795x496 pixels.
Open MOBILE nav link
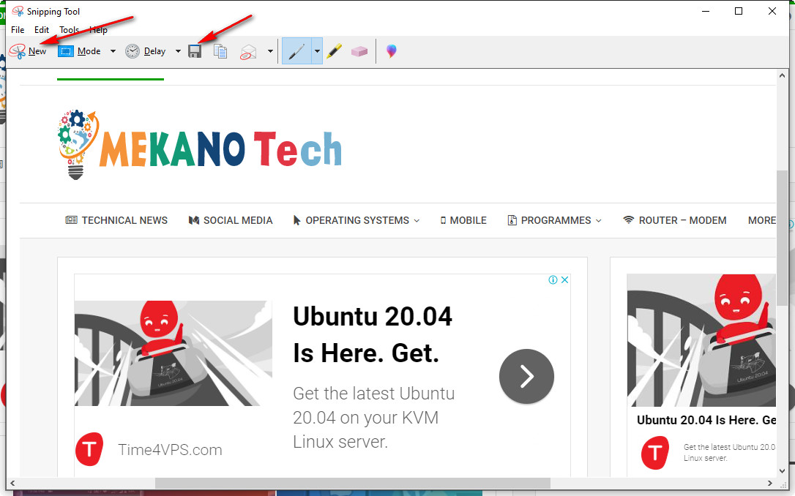click(x=463, y=220)
